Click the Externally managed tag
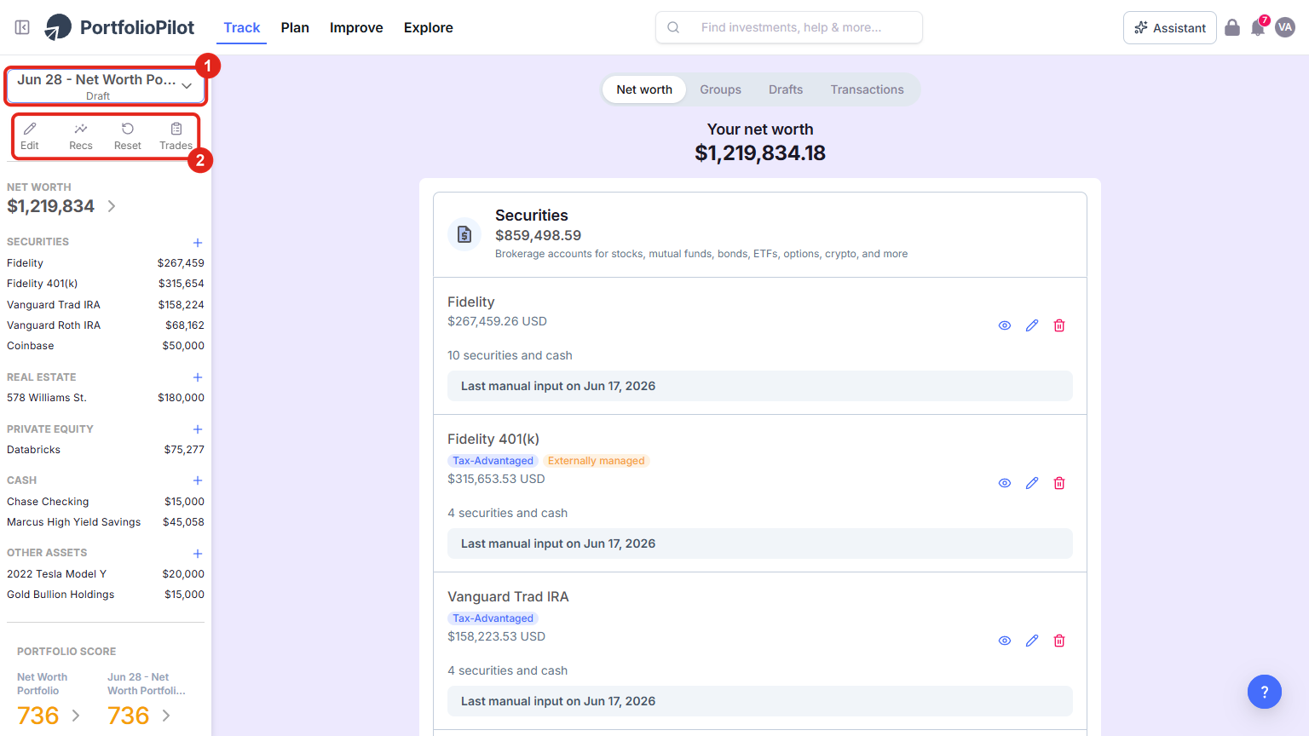Image resolution: width=1309 pixels, height=736 pixels. (597, 461)
